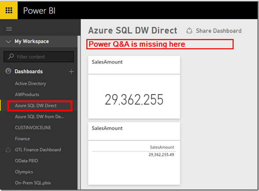Screen dimensions: 259x191
Task: Click the search magnifier icon
Action: 11,57
